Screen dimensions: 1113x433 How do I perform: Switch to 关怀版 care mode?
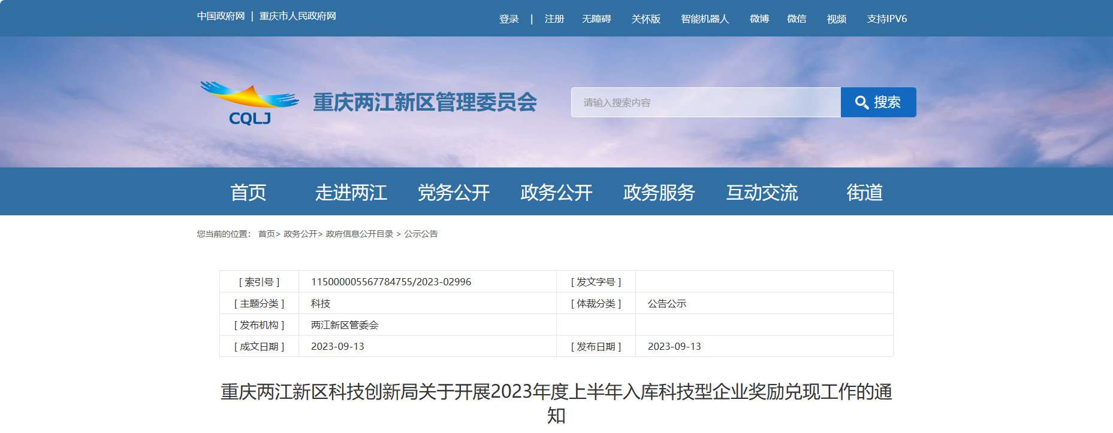click(646, 19)
